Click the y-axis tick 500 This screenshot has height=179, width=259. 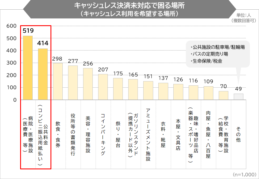[11, 38]
